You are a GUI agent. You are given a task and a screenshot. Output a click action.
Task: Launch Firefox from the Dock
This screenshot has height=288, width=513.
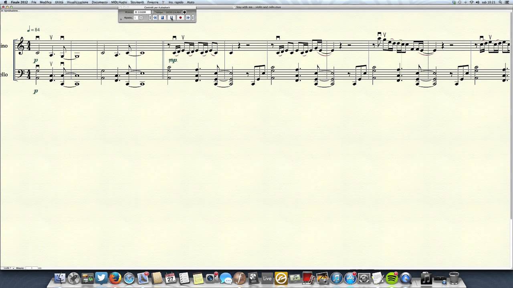(115, 278)
